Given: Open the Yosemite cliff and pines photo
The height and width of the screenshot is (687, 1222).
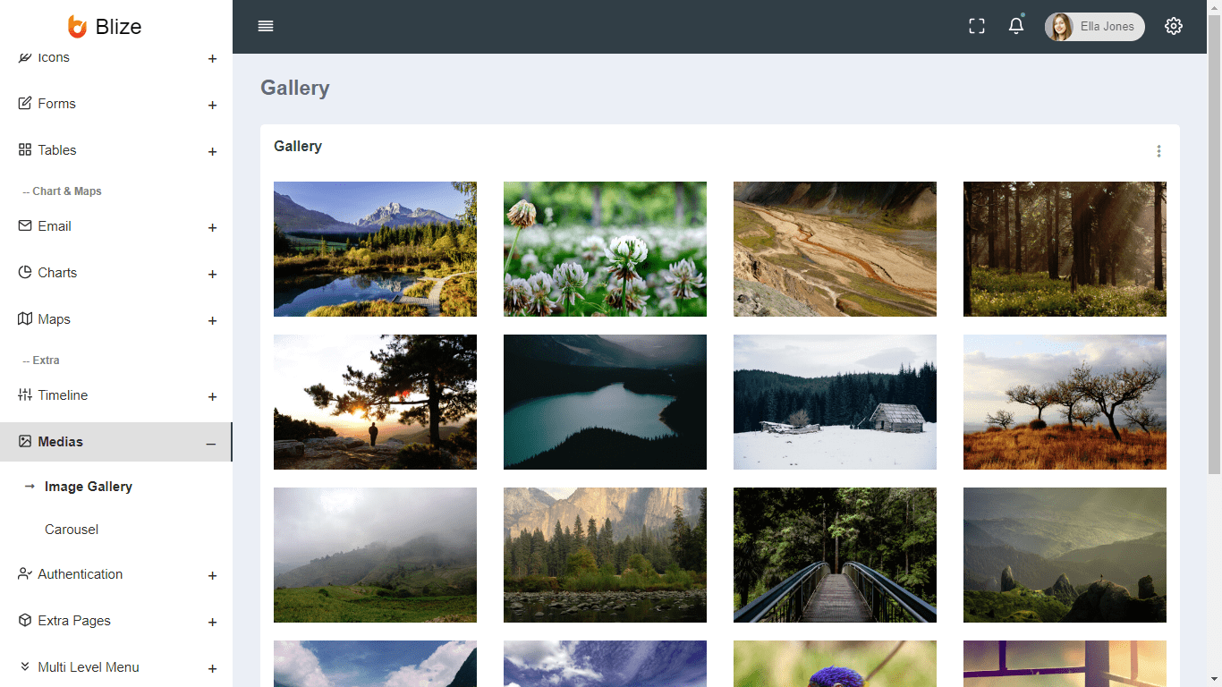Looking at the screenshot, I should pos(605,555).
